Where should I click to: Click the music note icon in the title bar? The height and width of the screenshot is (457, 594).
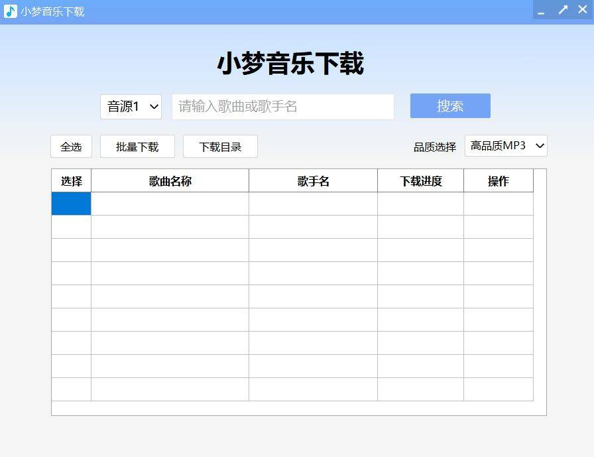[x=9, y=10]
